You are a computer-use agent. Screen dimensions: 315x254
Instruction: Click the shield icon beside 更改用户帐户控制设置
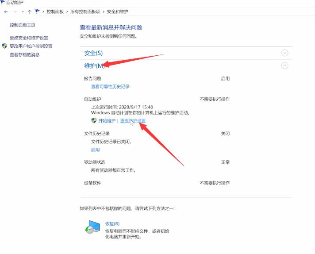[x=4, y=46]
